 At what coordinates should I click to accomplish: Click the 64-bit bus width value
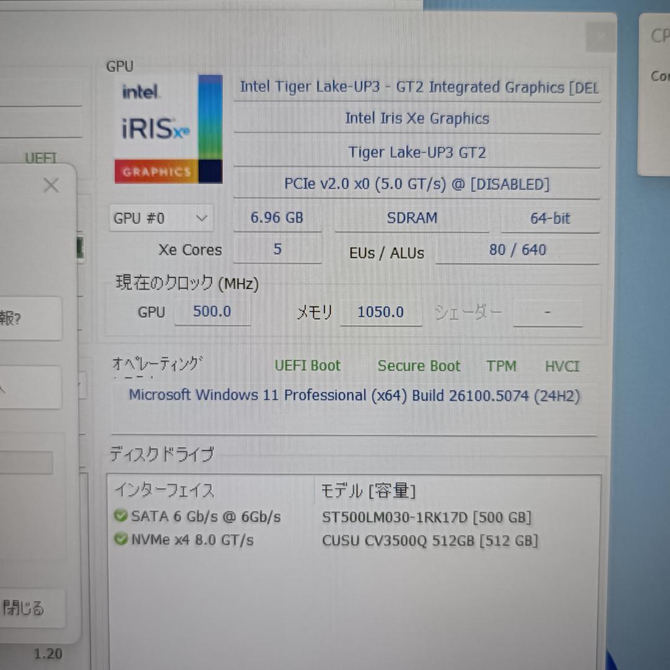pos(550,219)
